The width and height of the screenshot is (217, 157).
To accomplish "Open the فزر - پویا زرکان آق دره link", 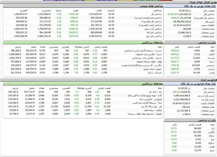I will 151,107.
